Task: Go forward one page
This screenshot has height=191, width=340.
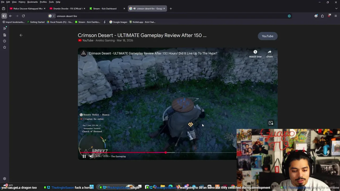Action: pos(17,16)
